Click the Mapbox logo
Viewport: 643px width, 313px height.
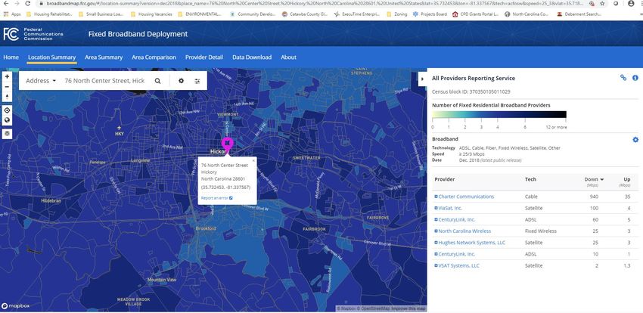tap(16, 306)
